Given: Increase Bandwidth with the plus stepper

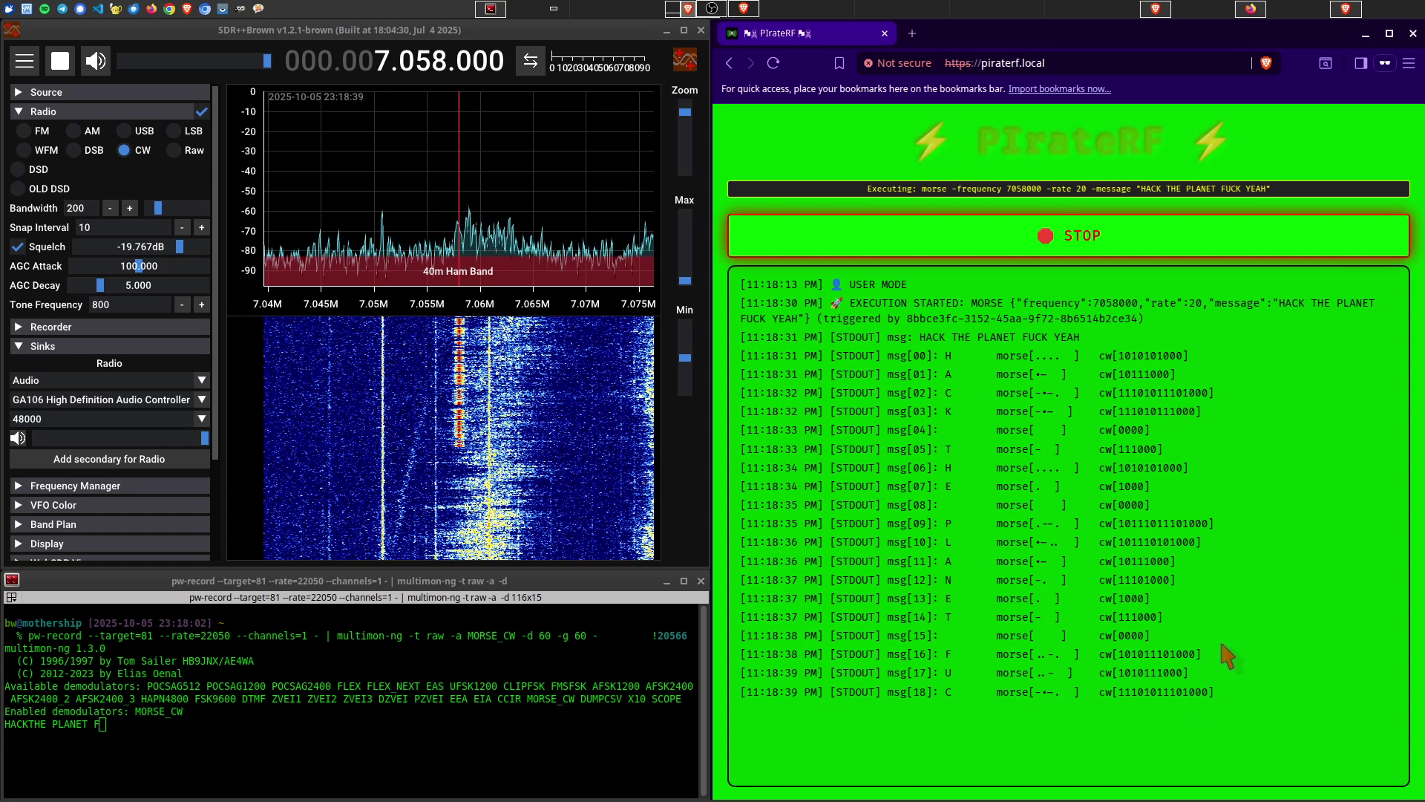Looking at the screenshot, I should click(129, 208).
